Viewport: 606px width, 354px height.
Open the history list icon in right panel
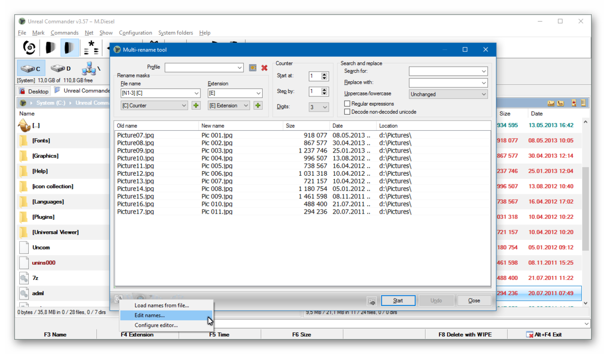click(583, 103)
